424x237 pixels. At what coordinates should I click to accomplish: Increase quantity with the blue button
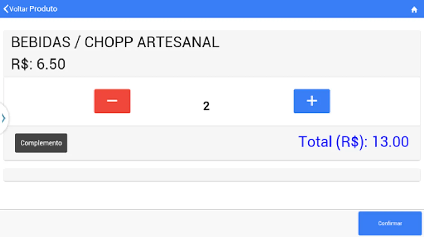[x=312, y=101]
